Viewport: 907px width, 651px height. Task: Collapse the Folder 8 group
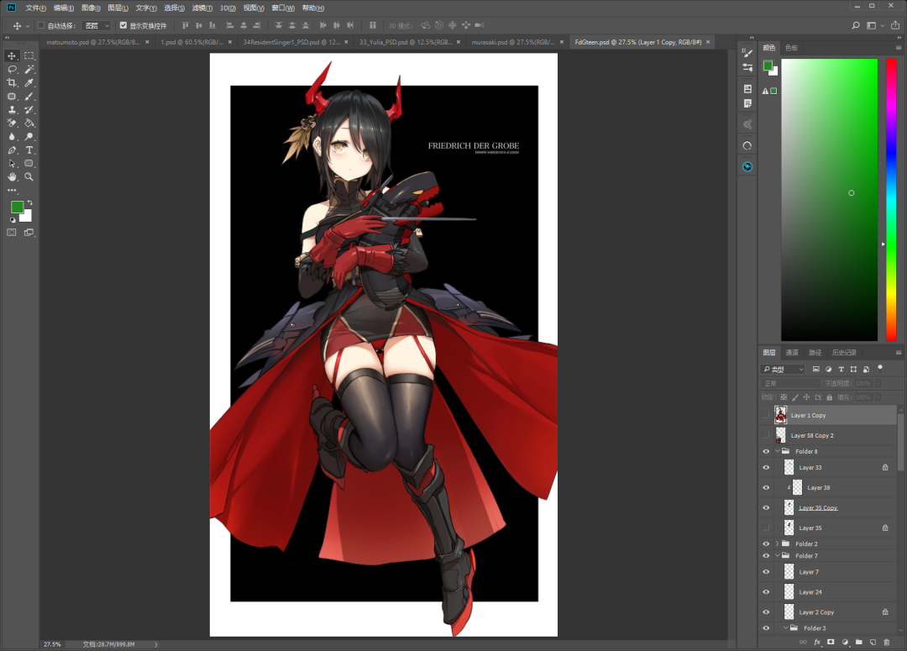pyautogui.click(x=777, y=451)
